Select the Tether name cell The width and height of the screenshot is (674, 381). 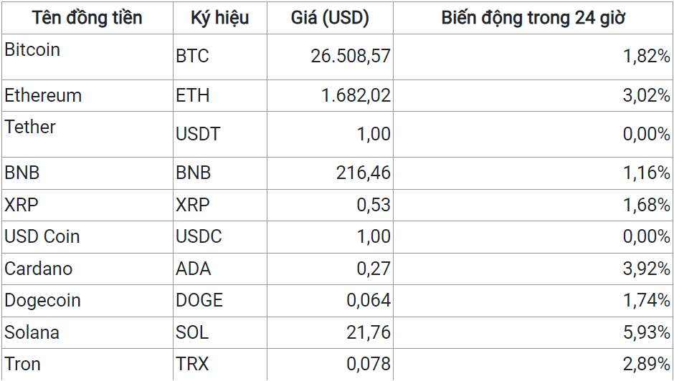[x=87, y=134]
